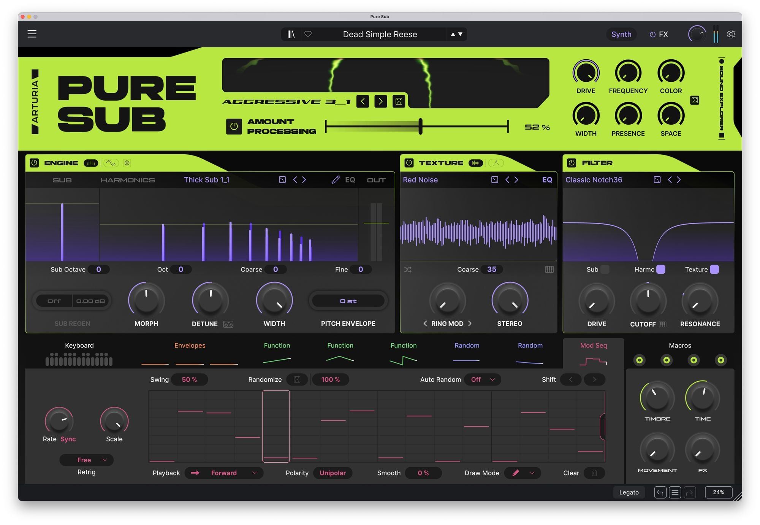Click the shuffle icon in Texture panel

pos(408,270)
